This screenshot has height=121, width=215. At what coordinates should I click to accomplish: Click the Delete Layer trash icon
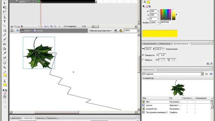pos(21,26)
